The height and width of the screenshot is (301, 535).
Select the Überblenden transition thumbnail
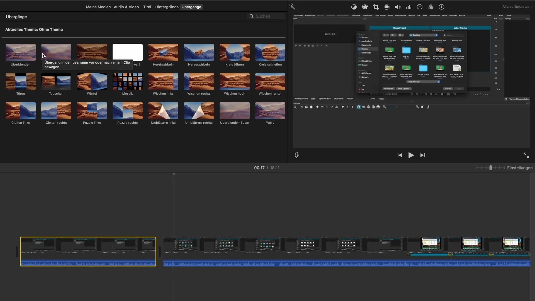coord(21,52)
